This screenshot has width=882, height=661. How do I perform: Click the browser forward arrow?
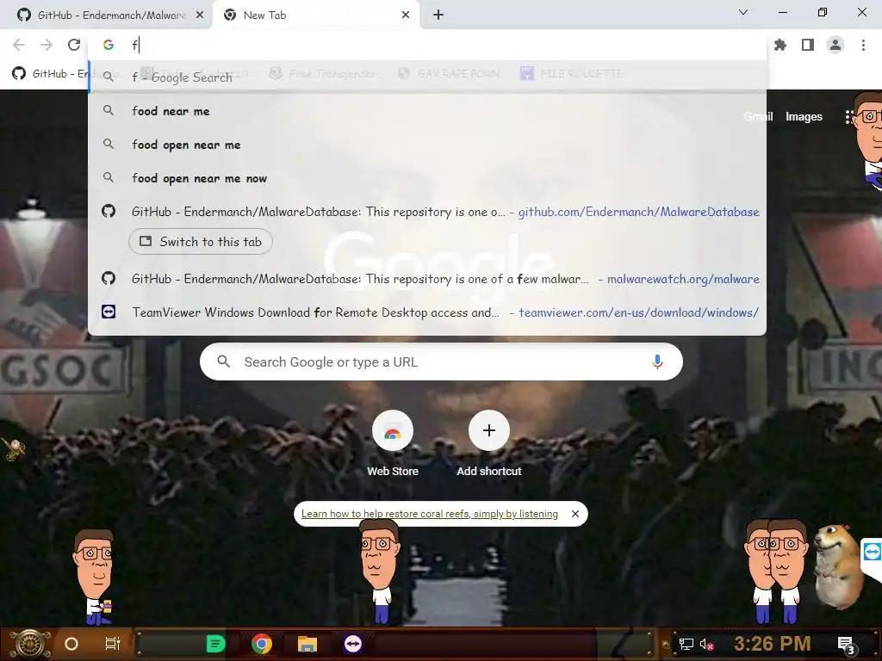[x=47, y=45]
